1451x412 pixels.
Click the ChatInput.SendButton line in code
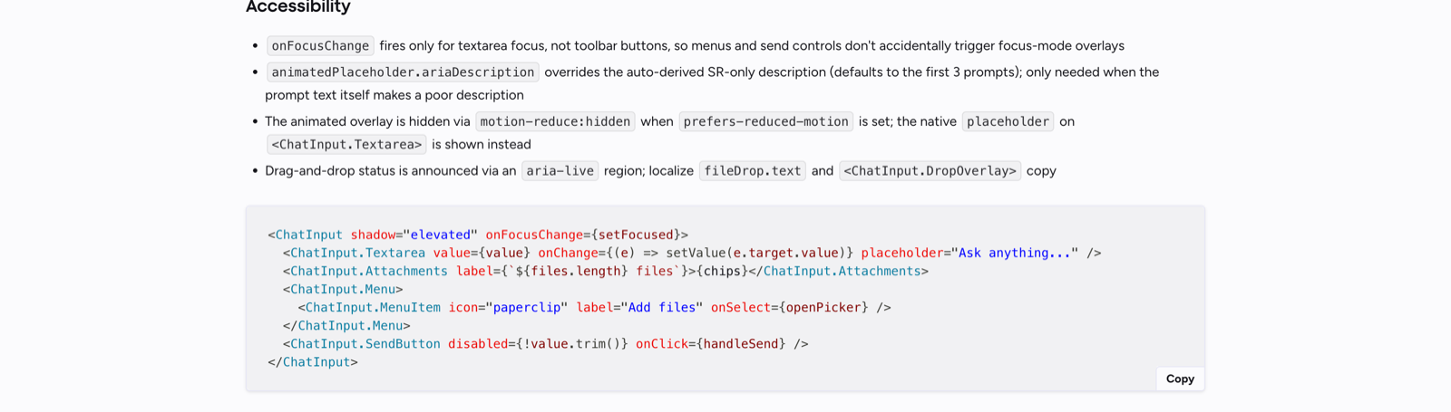(545, 343)
